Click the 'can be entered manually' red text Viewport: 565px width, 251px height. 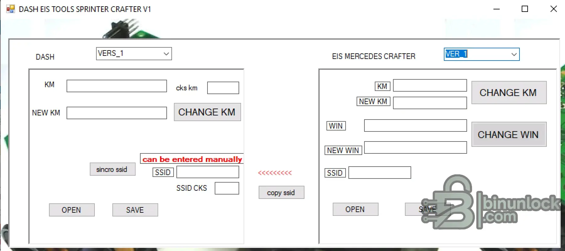pyautogui.click(x=192, y=159)
